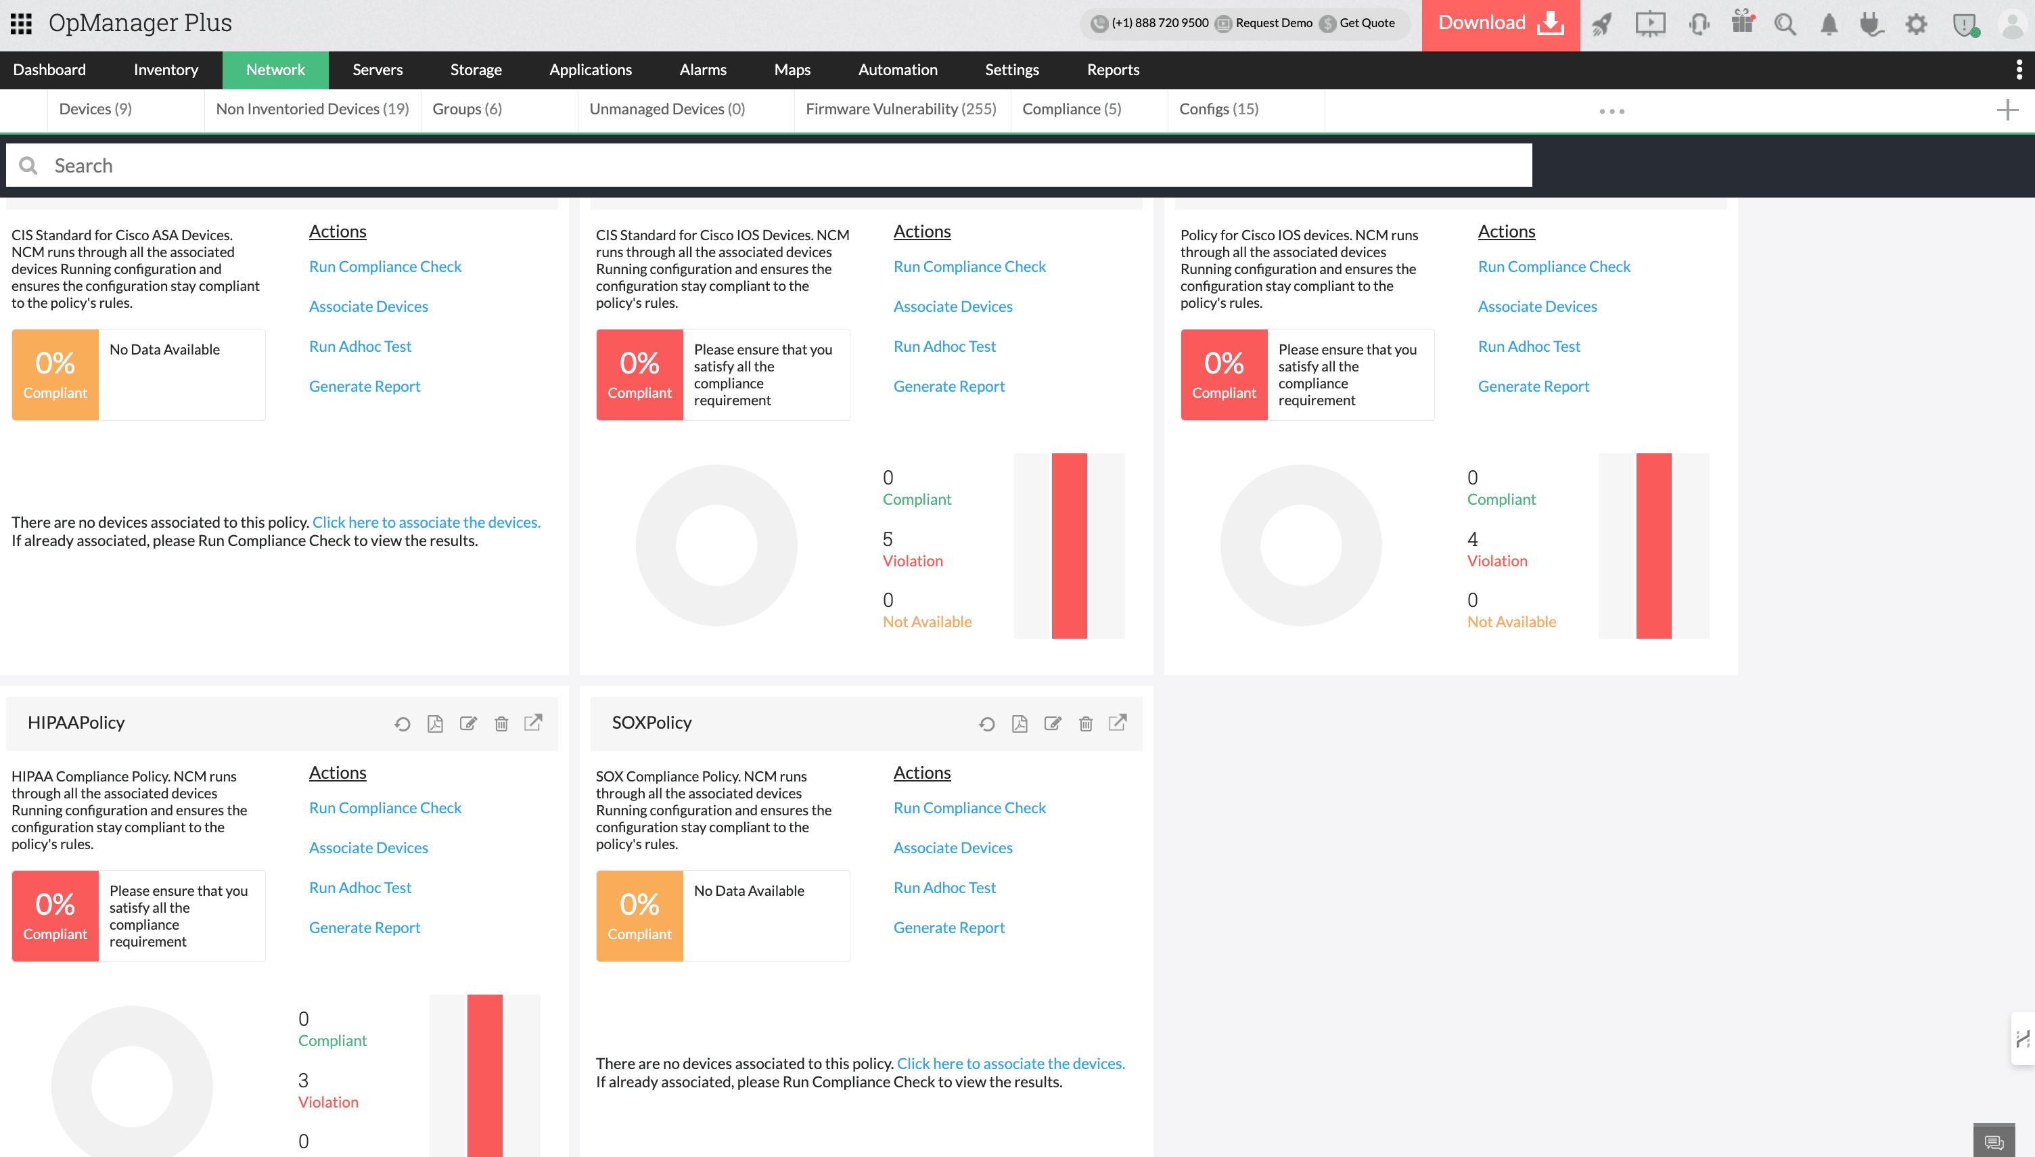Click Associate Devices under SOXPolicy
The image size is (2035, 1157).
coord(953,847)
